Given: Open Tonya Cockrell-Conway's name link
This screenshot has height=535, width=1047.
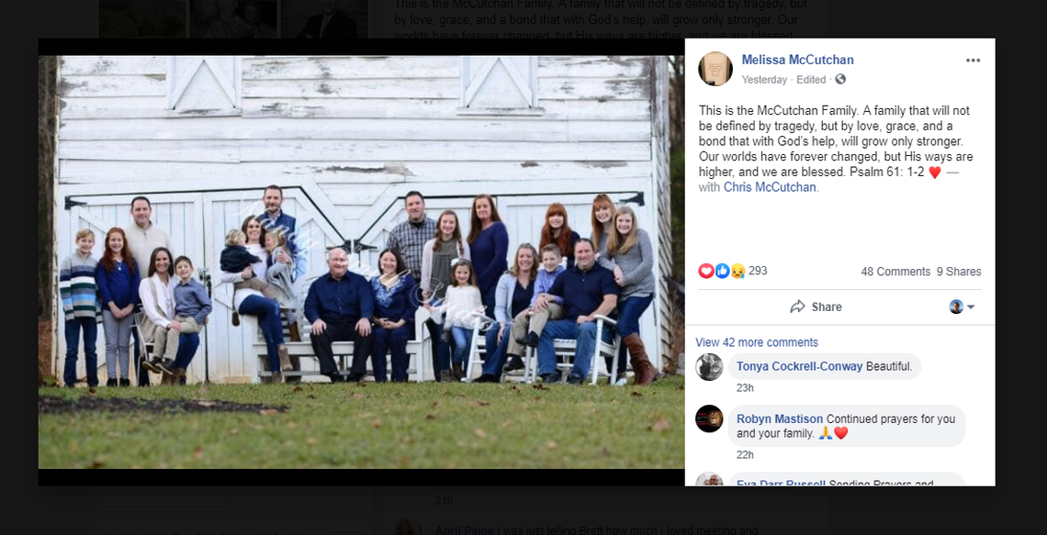Looking at the screenshot, I should [799, 366].
